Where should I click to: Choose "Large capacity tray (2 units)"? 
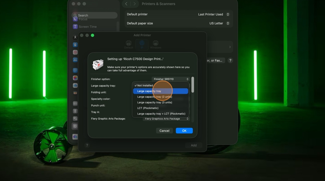(x=161, y=97)
